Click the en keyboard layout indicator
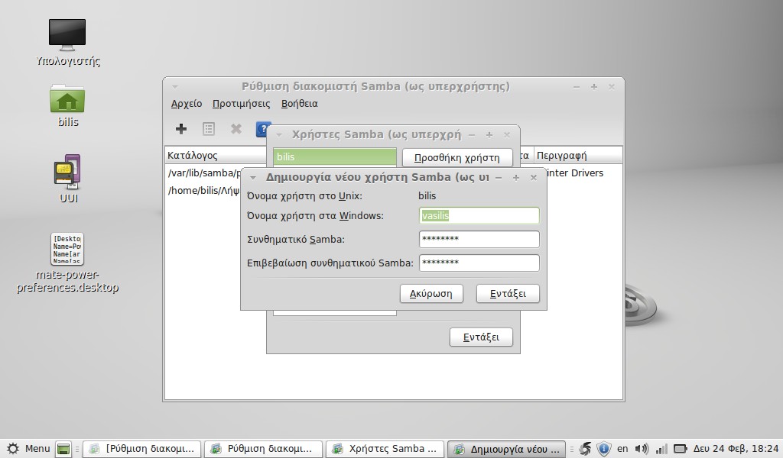The height and width of the screenshot is (458, 783). tap(622, 449)
